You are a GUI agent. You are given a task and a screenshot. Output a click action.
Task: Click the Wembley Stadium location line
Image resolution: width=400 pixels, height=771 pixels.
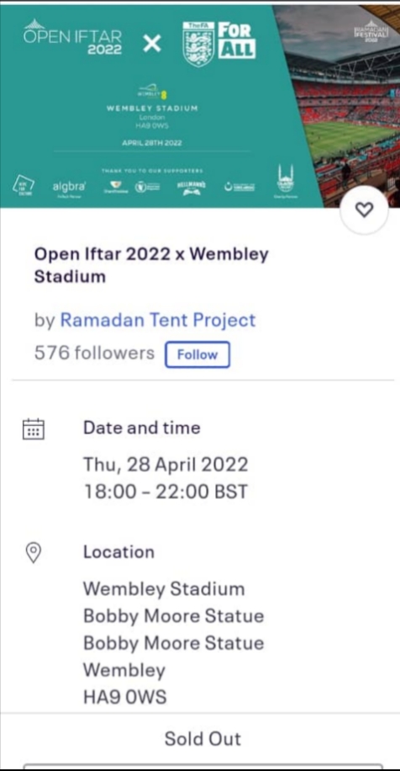coord(164,589)
